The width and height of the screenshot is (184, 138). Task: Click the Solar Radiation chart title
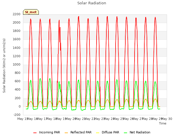(x=92, y=3)
